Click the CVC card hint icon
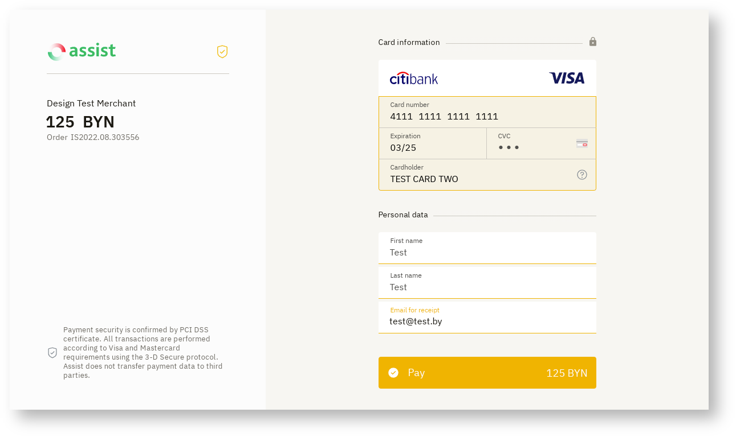 tap(582, 143)
